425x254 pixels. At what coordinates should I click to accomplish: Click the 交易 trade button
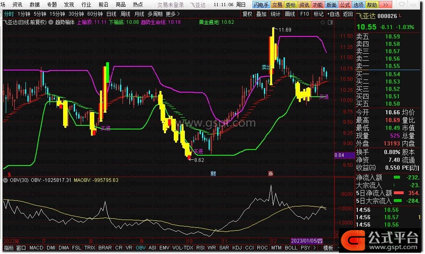[277, 5]
